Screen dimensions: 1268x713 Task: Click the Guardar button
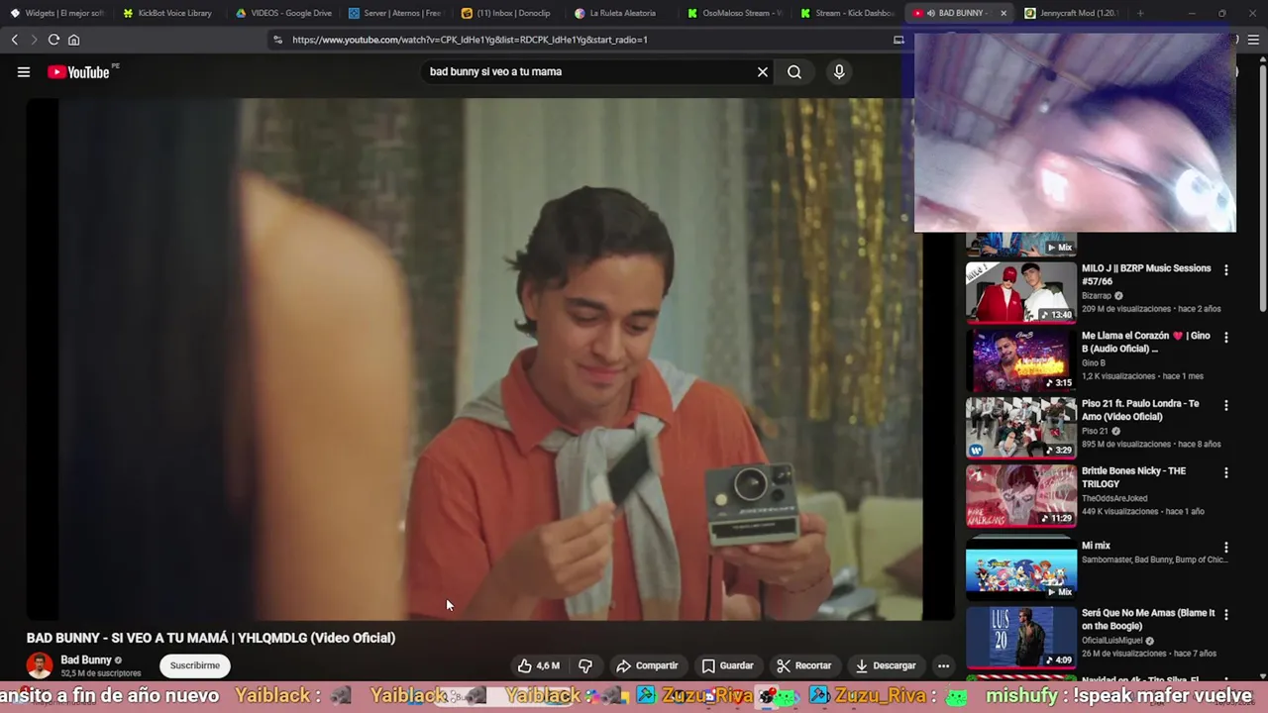[x=727, y=665]
